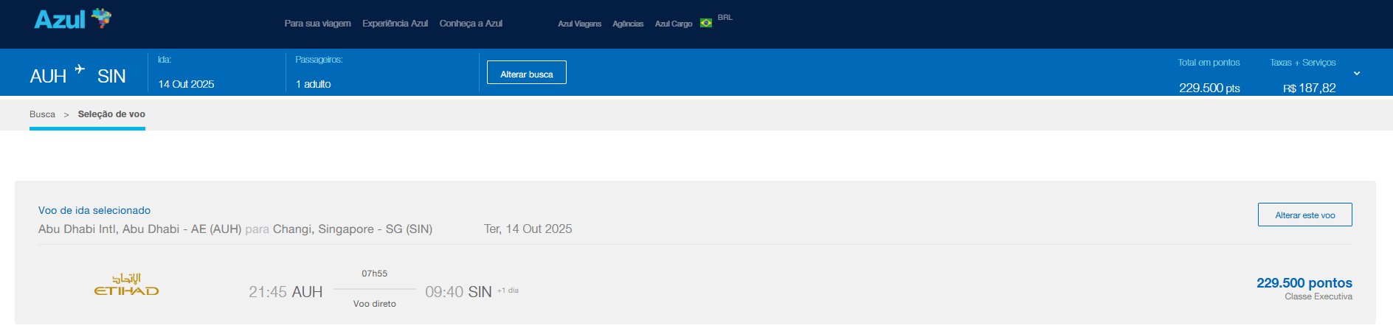Screen dimensions: 1393x334
Task: Click the 1 adulto passenger field
Action: [314, 84]
